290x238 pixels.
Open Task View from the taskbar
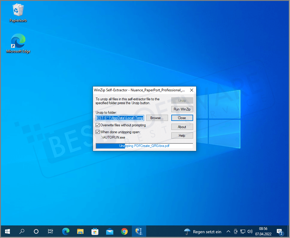pos(50,231)
